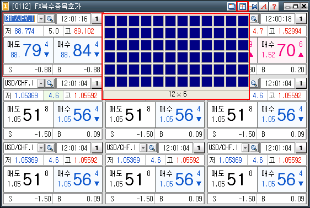Click the S -0.88 swap cell
This screenshot has width=310, height=208.
(x=28, y=70)
